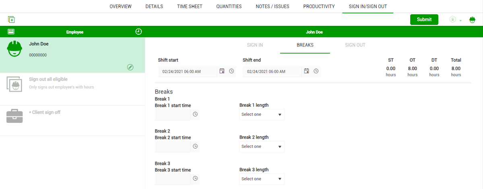Click the clock icon in Employee header
483x189 pixels.
click(138, 31)
